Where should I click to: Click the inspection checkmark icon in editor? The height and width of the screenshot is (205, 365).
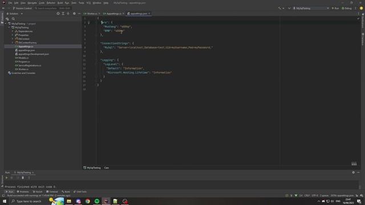358,18
